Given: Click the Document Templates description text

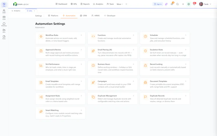Looking at the screenshot, I should coord(167,86).
